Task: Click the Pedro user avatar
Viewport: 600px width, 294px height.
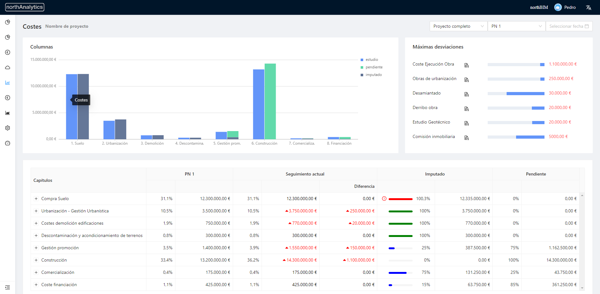Action: [558, 7]
